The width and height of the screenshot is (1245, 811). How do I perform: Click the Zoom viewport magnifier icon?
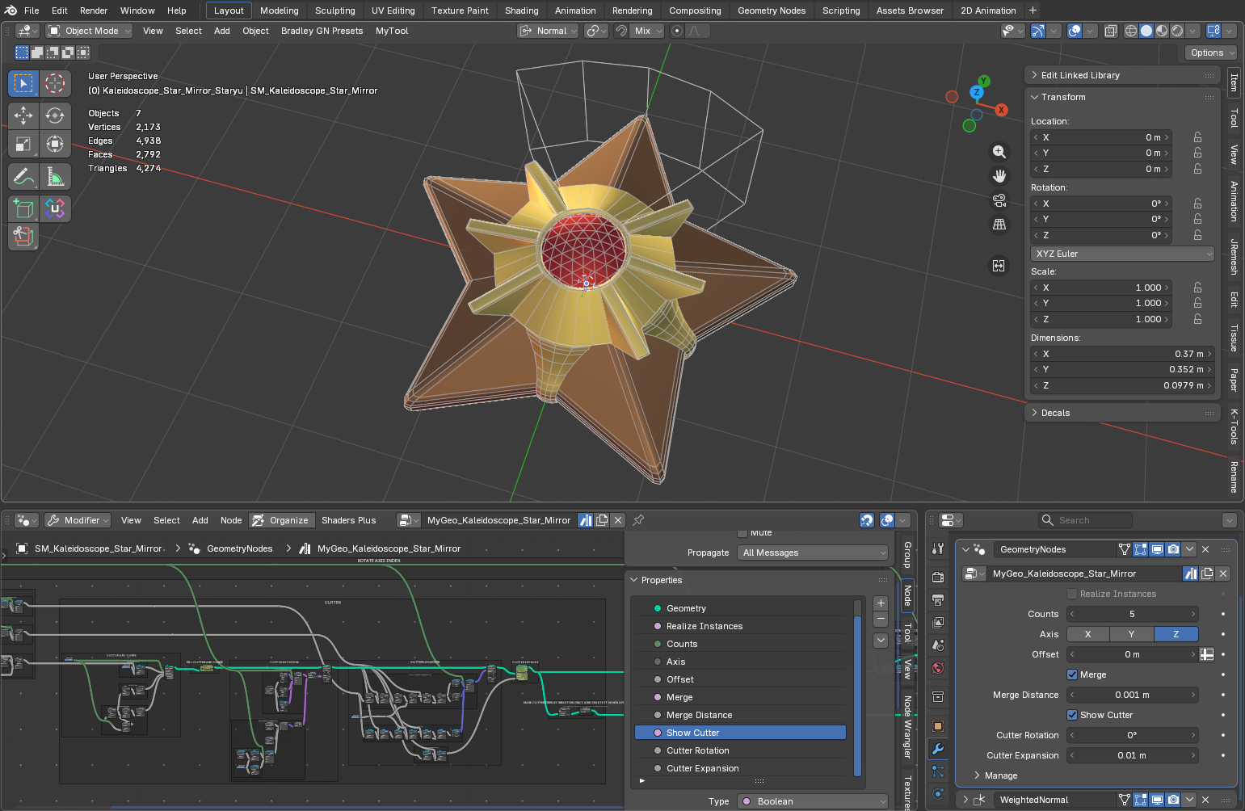pyautogui.click(x=999, y=152)
